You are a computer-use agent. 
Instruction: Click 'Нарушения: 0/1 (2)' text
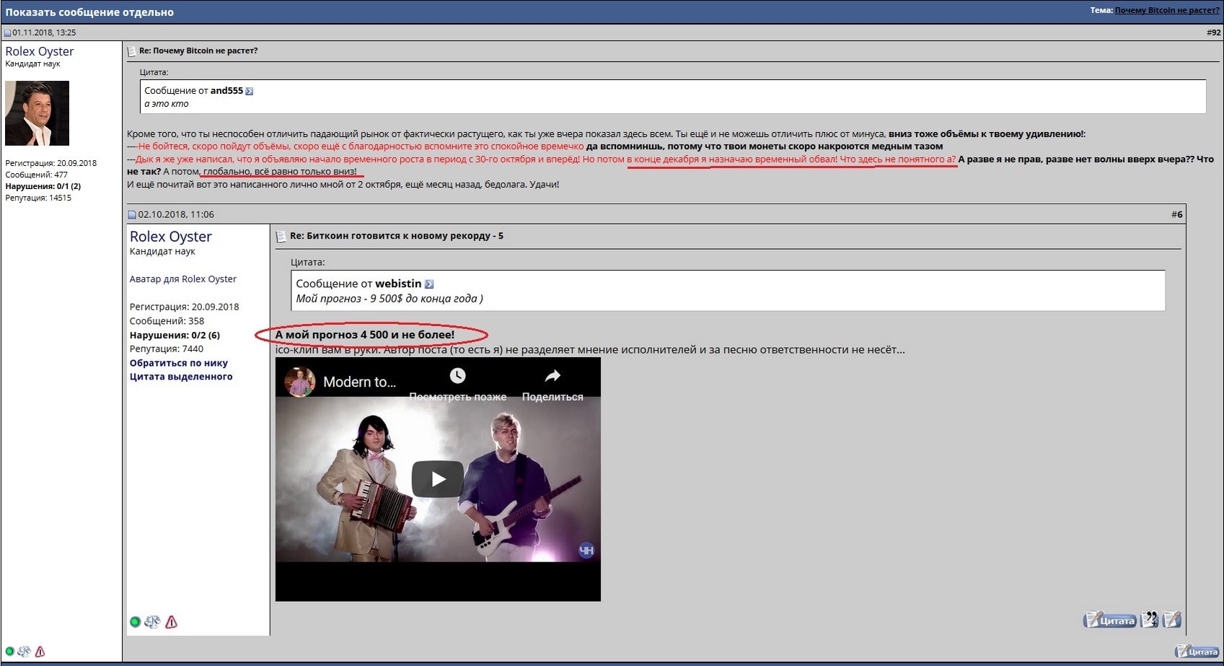click(43, 186)
